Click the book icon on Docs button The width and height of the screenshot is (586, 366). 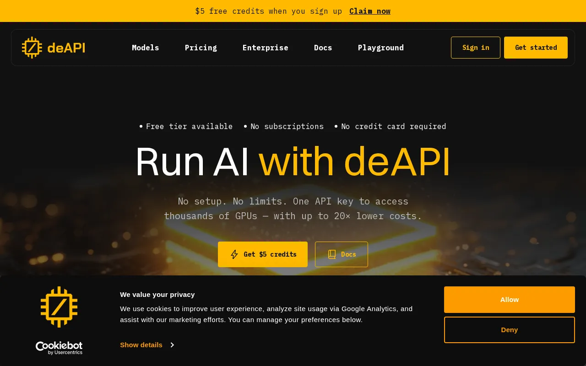332,254
